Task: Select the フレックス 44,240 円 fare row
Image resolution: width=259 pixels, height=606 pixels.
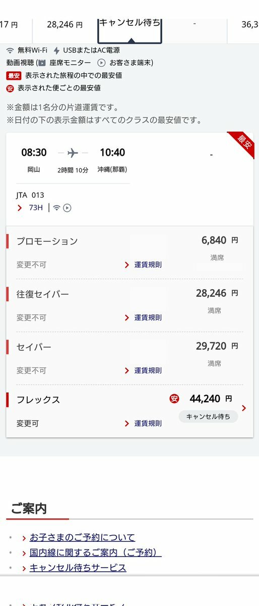Action: coord(129,411)
